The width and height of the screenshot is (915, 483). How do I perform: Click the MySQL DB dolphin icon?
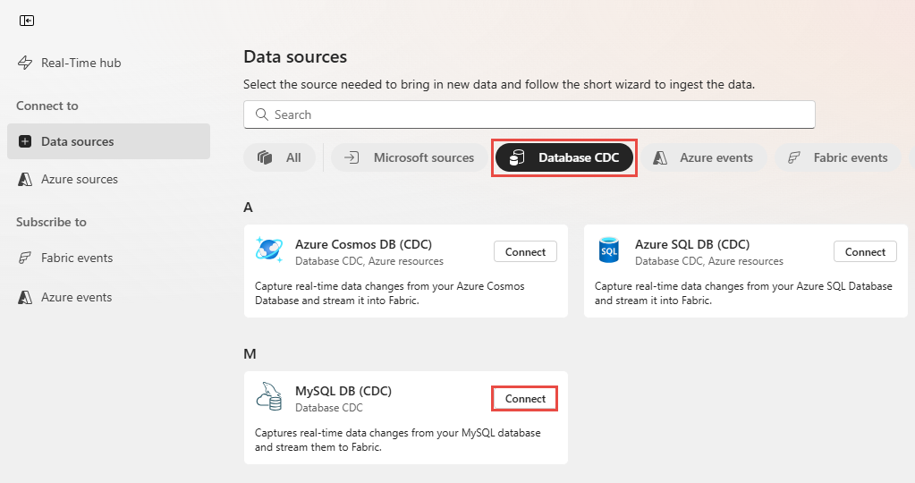268,396
